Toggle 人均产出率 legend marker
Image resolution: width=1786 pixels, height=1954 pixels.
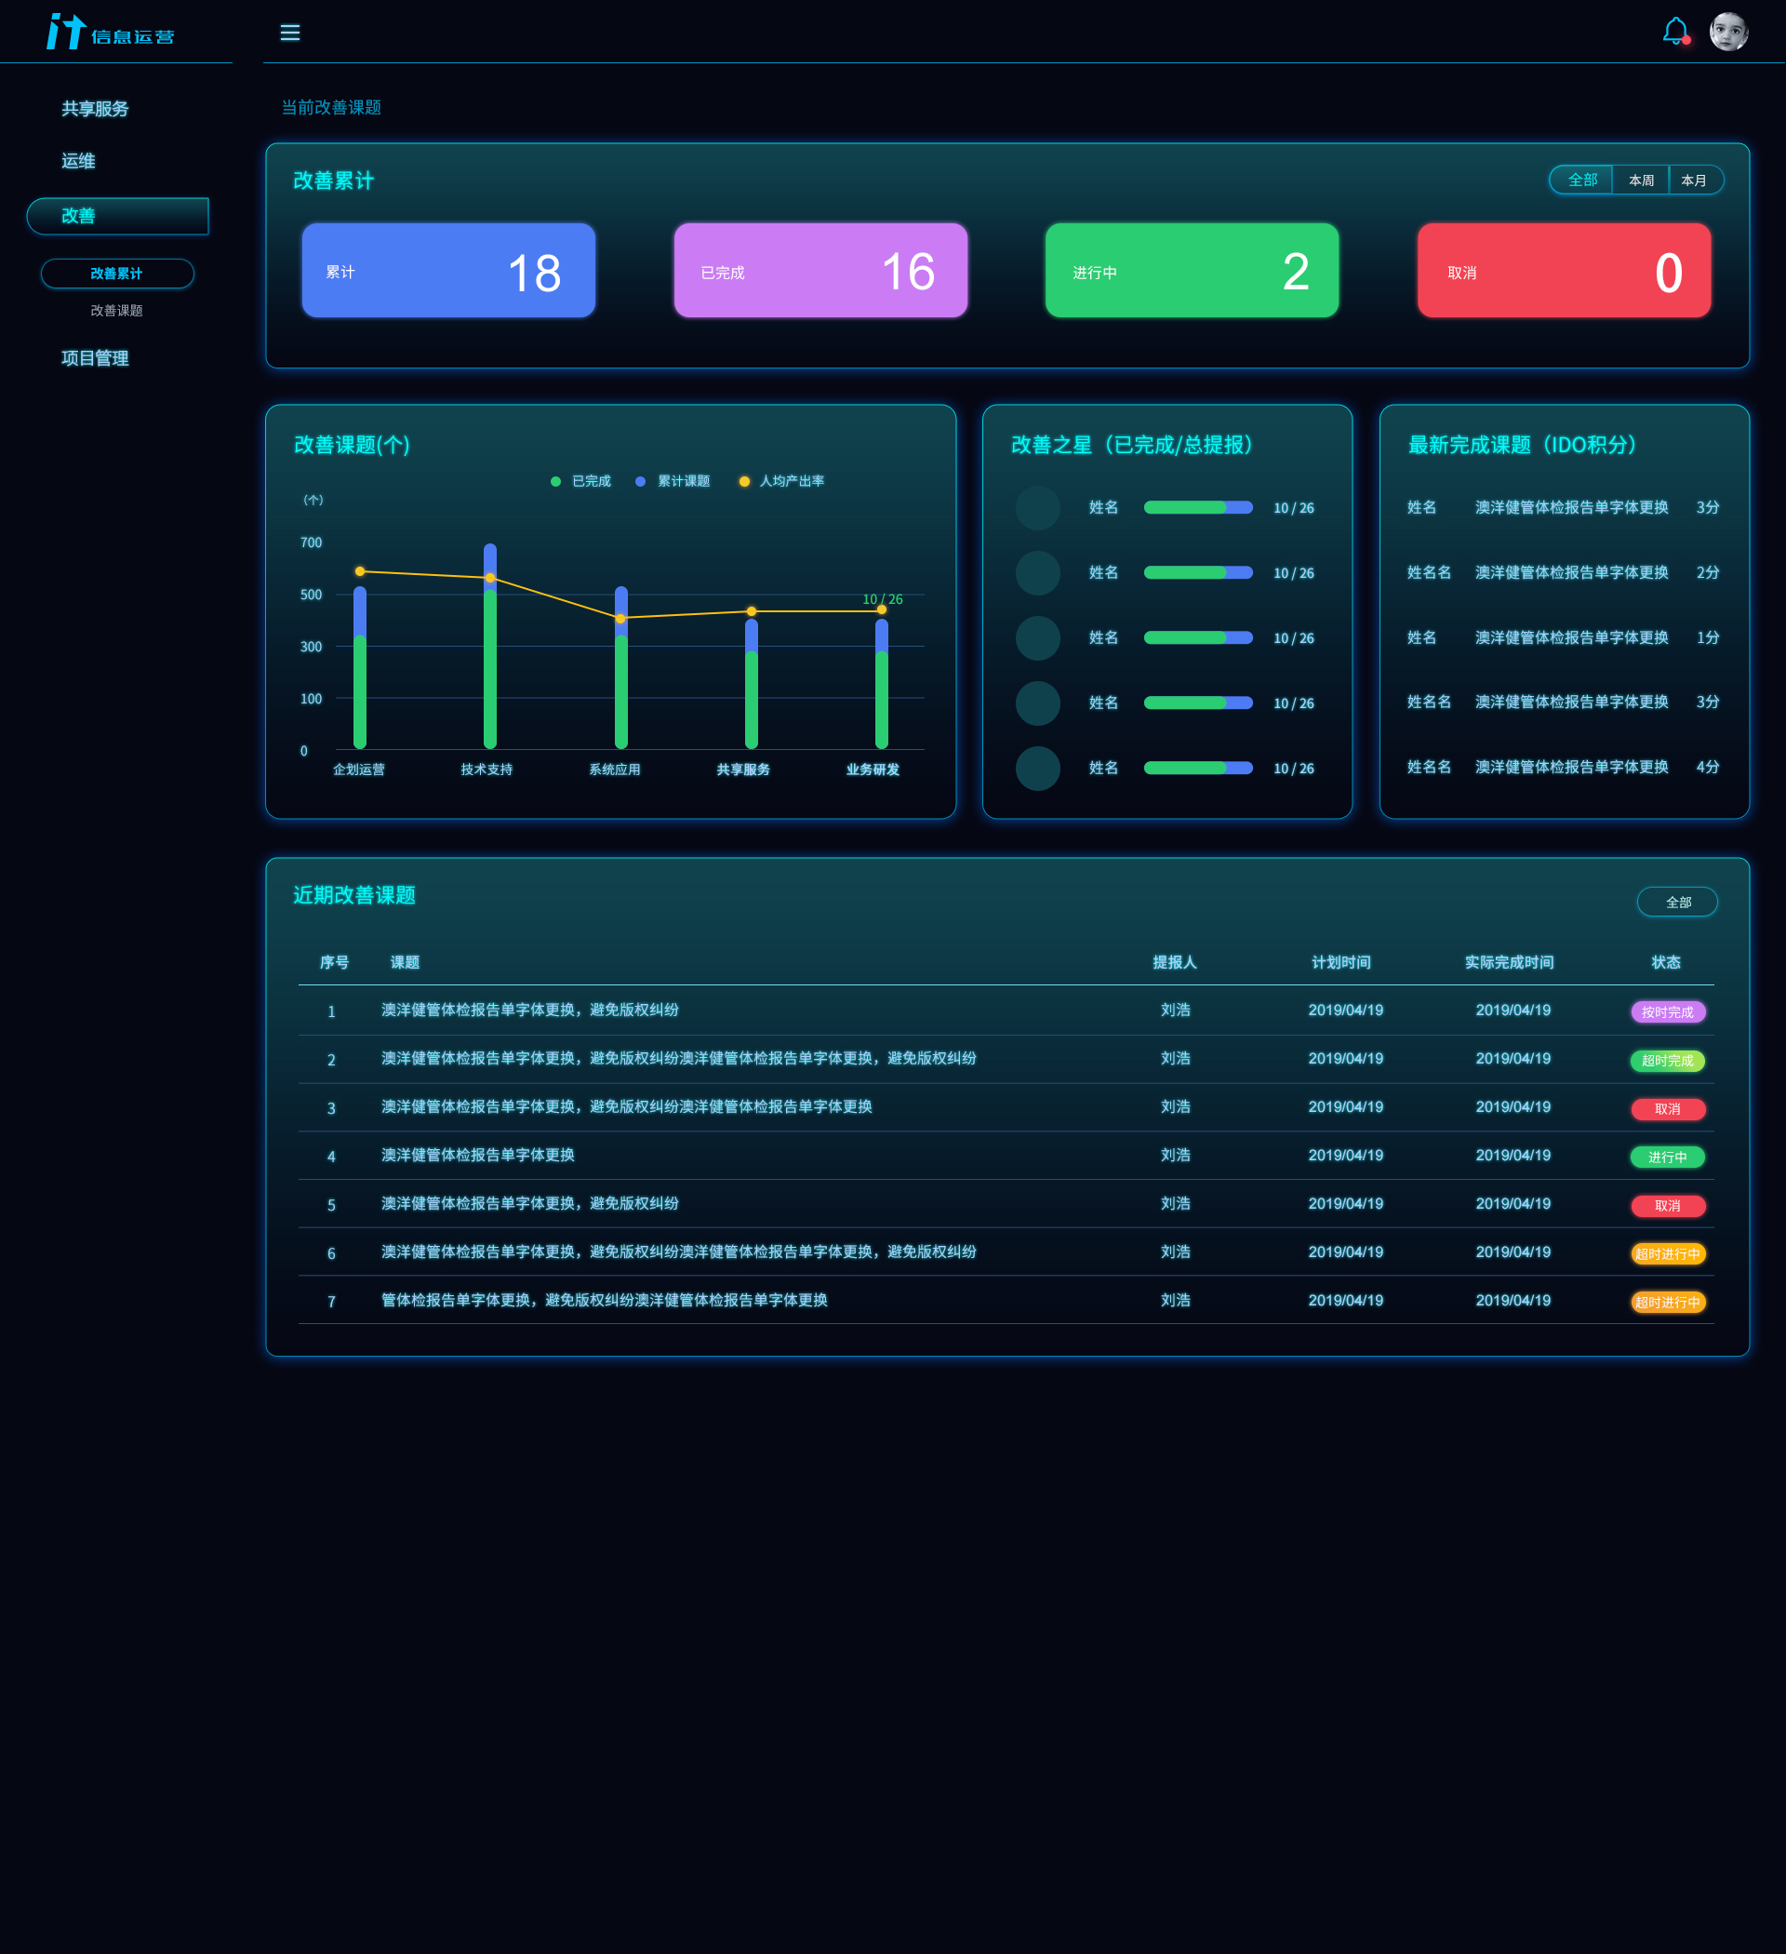point(744,482)
